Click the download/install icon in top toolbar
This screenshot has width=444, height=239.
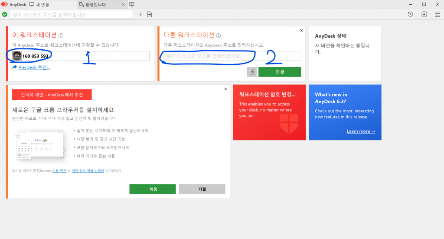424,14
